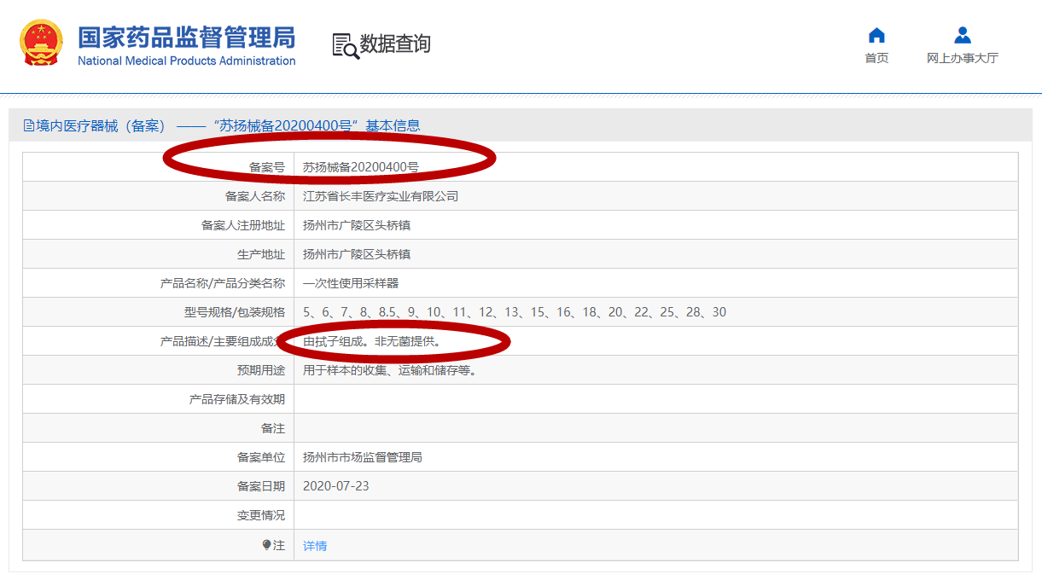Screen dimensions: 1042x580
Task: Click the document icon before 境内医疗器械
Action: [29, 125]
